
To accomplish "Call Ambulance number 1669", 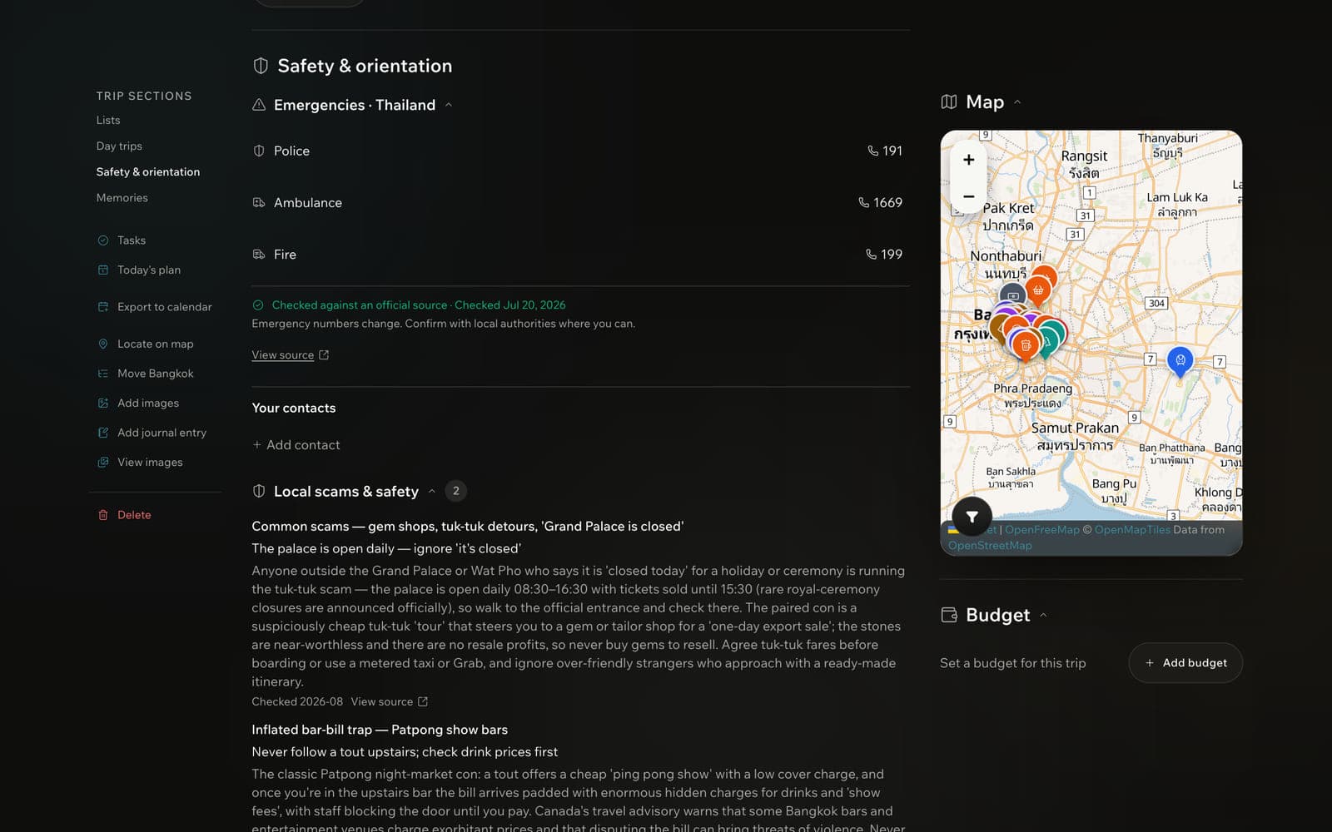I will coord(880,202).
